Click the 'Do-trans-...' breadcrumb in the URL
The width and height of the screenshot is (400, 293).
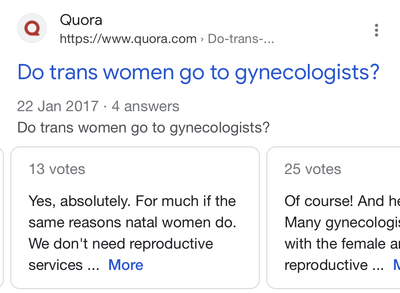tap(241, 39)
